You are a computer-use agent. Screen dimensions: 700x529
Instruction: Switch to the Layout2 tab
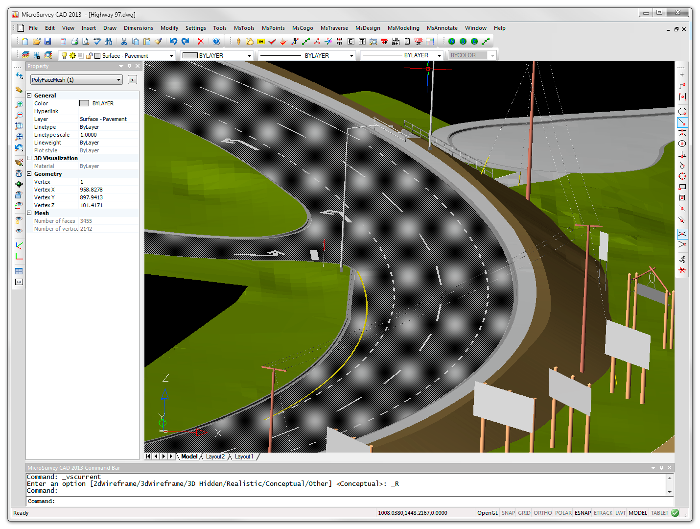(x=215, y=457)
